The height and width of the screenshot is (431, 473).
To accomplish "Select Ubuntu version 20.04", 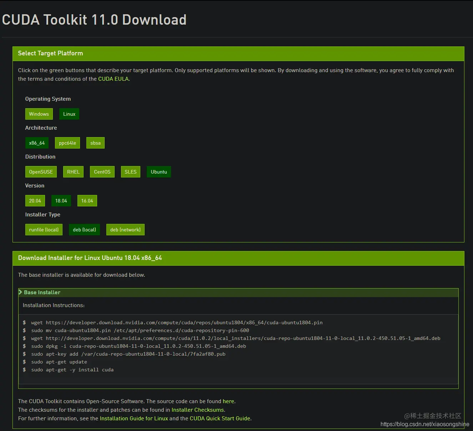I will pos(35,201).
